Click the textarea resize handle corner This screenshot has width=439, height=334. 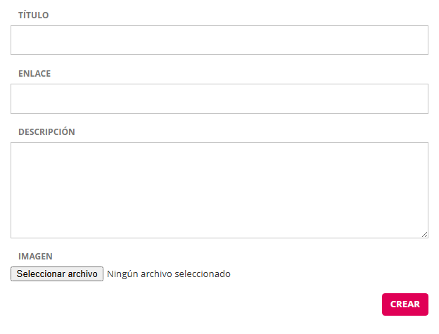pos(424,234)
